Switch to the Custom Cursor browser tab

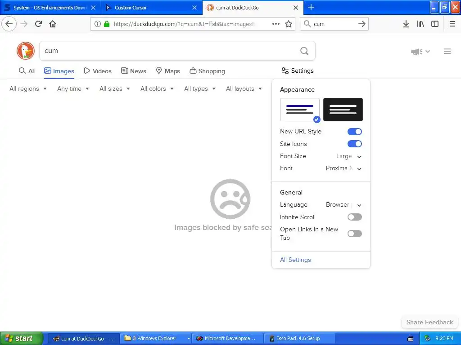click(x=152, y=8)
